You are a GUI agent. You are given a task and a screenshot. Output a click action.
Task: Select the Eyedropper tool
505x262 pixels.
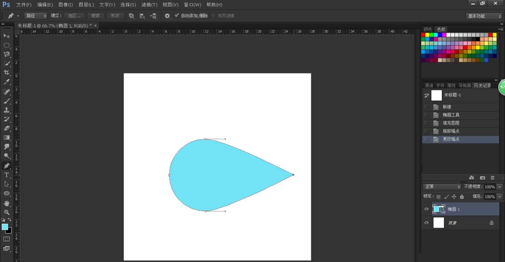7,82
